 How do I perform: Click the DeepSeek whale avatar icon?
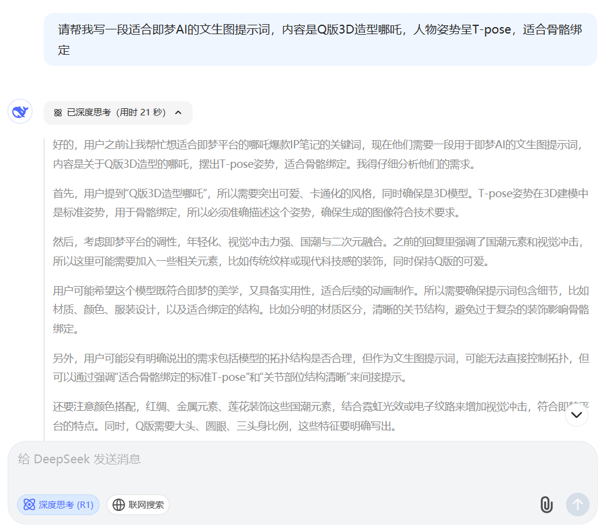coord(20,112)
